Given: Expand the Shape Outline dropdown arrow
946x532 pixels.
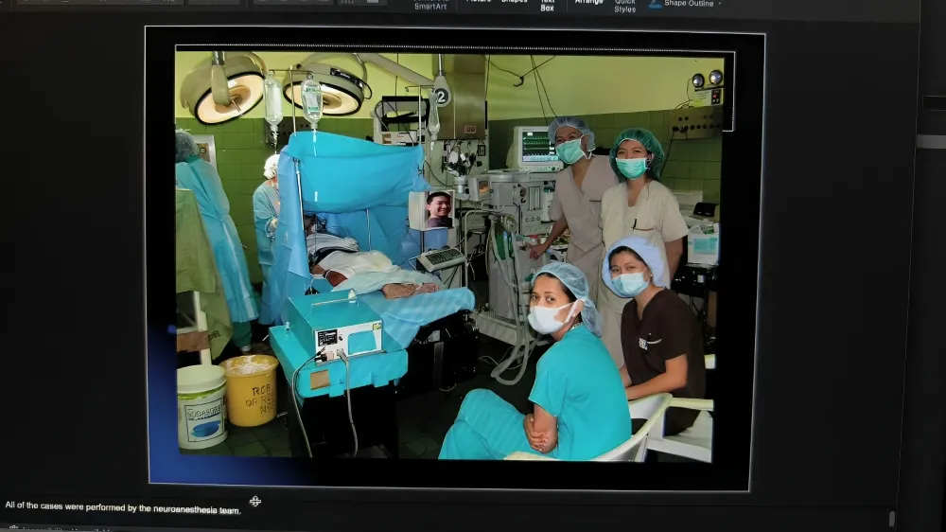Looking at the screenshot, I should point(719,4).
